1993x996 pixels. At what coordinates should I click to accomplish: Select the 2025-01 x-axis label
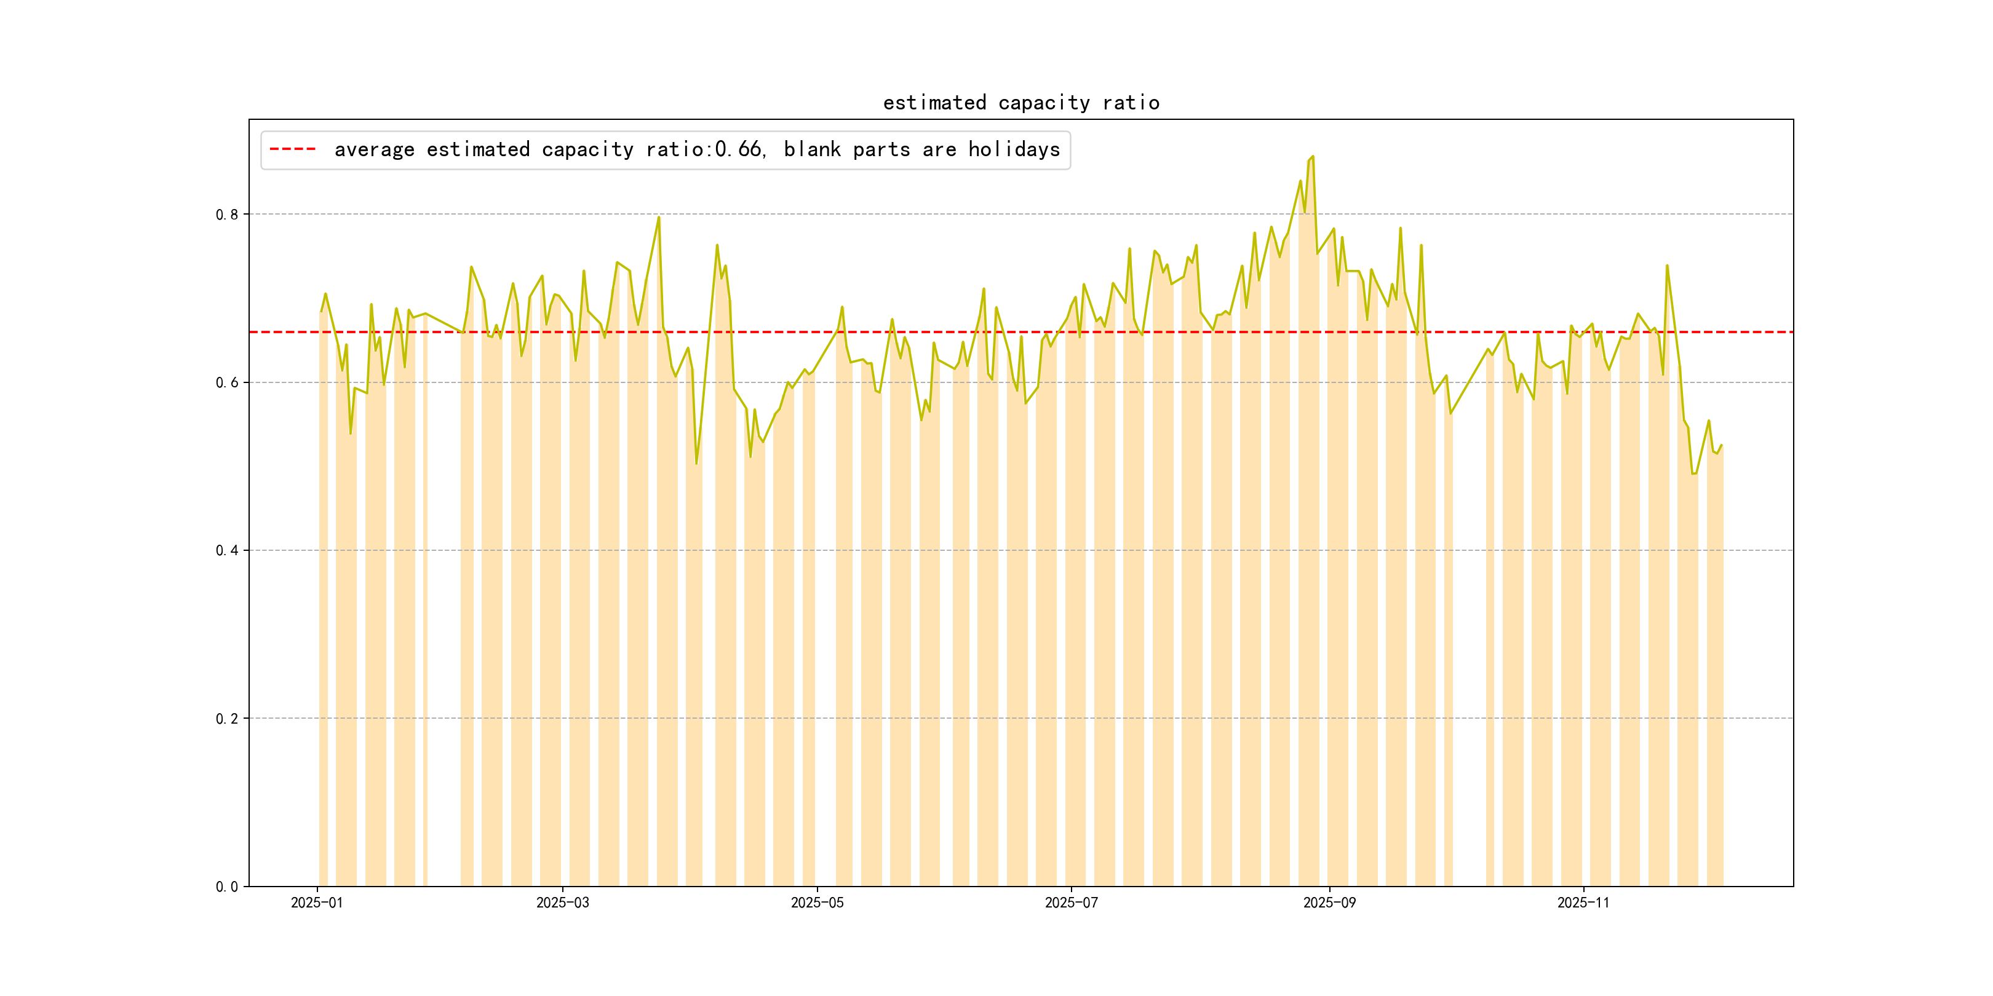pyautogui.click(x=316, y=903)
